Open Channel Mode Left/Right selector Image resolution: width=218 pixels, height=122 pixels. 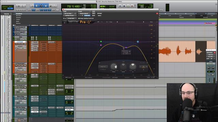click(115, 78)
